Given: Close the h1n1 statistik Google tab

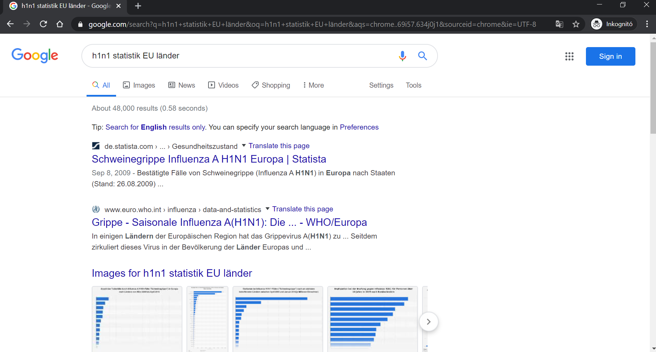Looking at the screenshot, I should click(118, 6).
